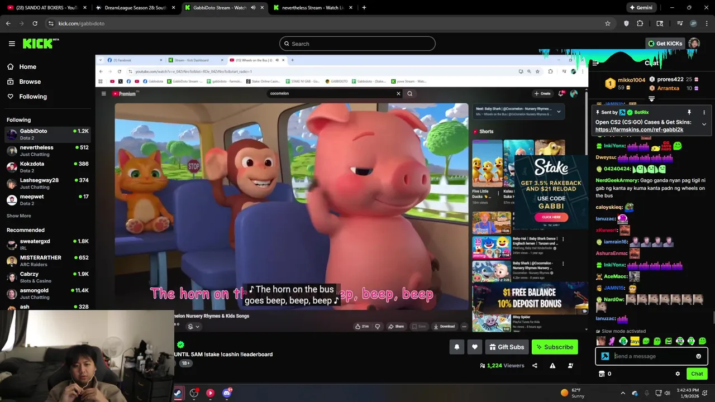Viewport: 715px width, 402px height.
Task: Click the green Subscribe button
Action: pyautogui.click(x=555, y=347)
